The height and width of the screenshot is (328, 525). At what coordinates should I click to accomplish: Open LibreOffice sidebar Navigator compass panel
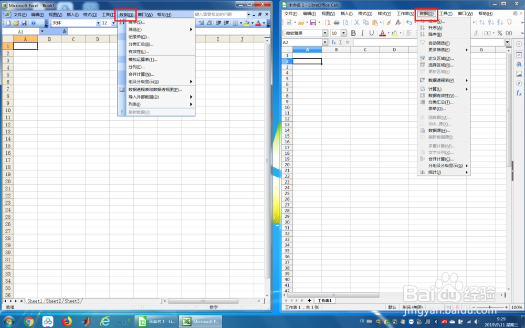(x=519, y=83)
